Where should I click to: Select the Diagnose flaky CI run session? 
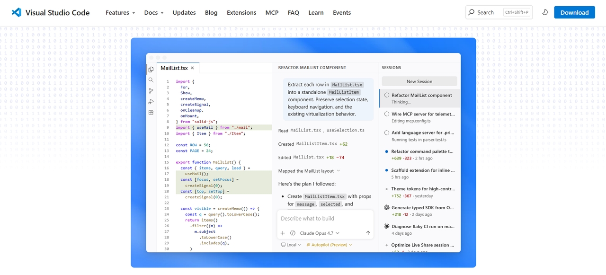point(419,230)
